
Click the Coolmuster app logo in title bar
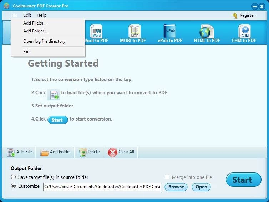6,6
